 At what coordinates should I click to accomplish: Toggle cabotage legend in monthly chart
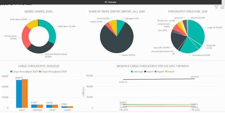pos(137,72)
